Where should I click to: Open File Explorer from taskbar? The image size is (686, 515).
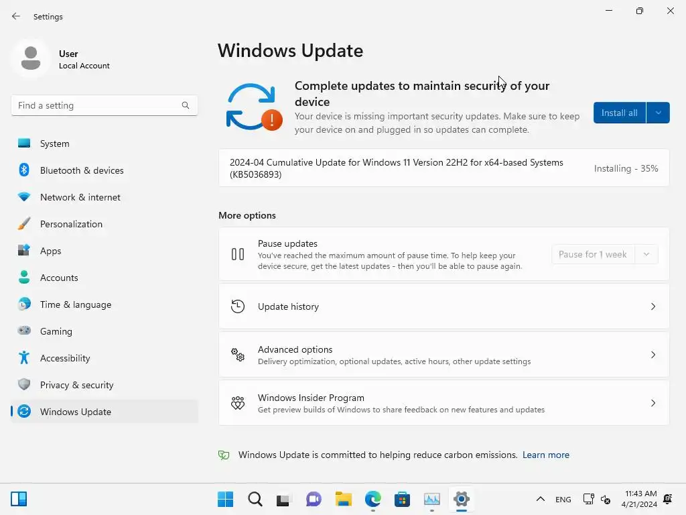pos(344,499)
